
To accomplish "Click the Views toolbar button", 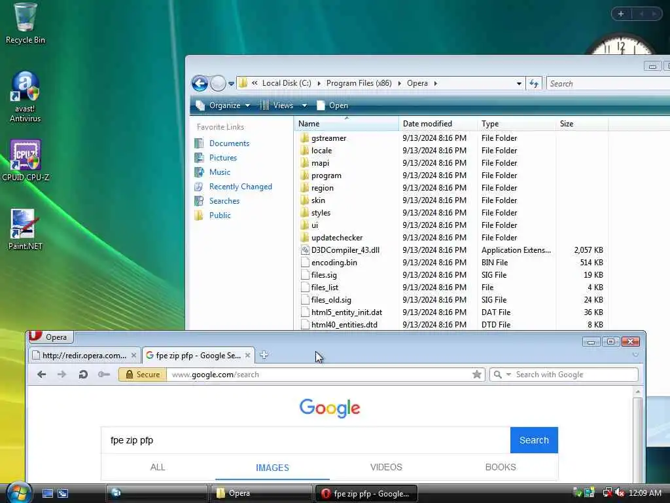I will pos(277,105).
